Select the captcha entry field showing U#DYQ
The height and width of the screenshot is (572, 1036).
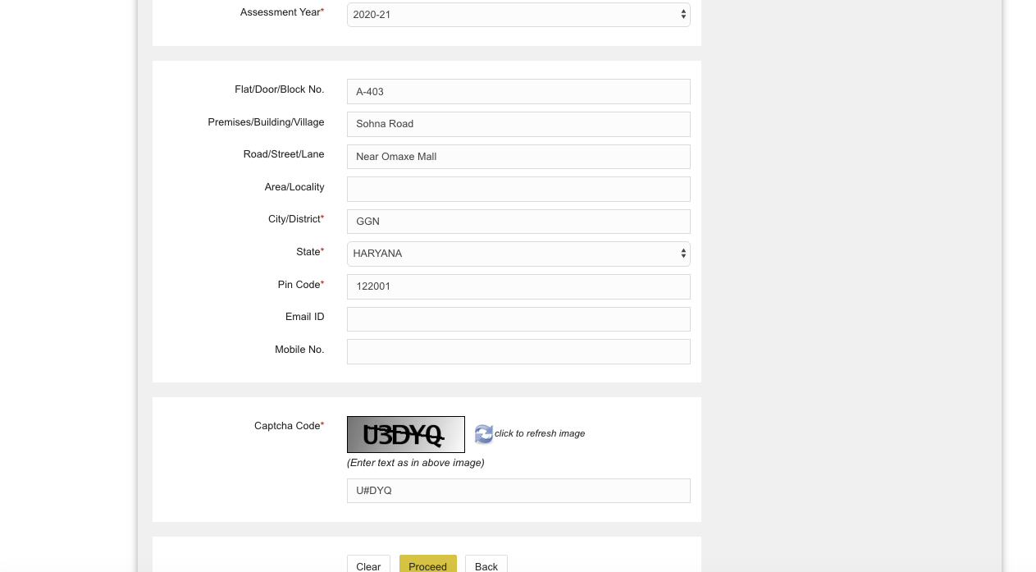[518, 490]
